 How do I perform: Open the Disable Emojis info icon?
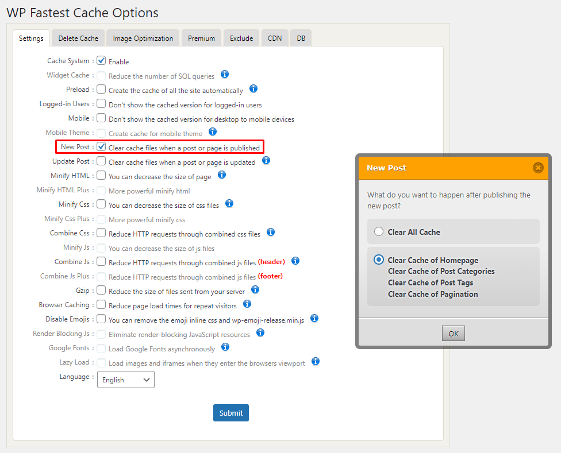tap(314, 318)
